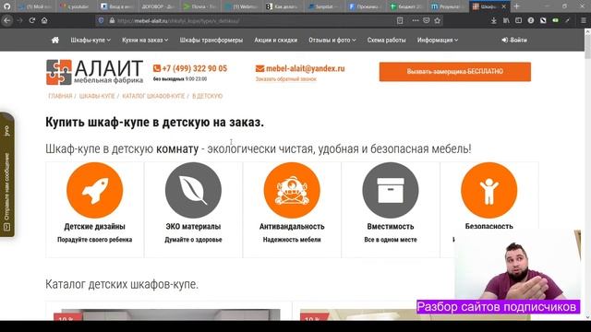Switch to the ДОГОВОР browser tab
The height and width of the screenshot is (332, 591).
(157, 6)
